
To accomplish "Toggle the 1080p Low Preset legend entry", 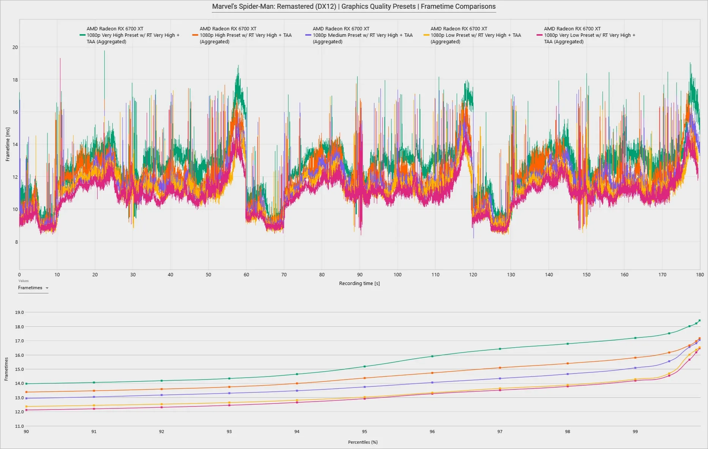I will (472, 35).
